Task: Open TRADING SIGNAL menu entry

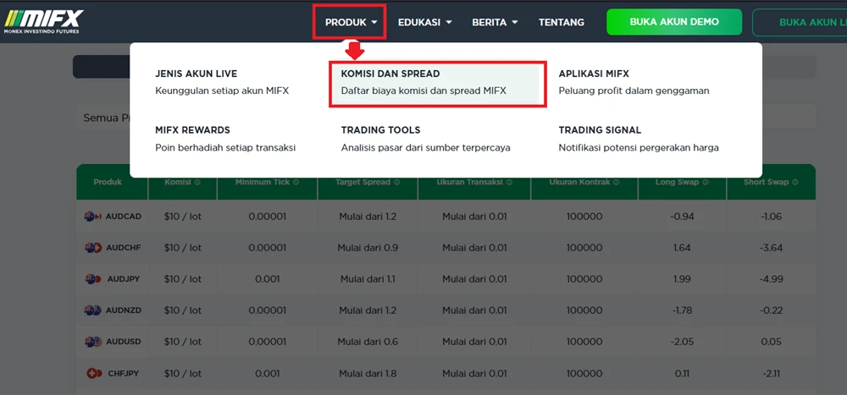Action: pos(639,139)
